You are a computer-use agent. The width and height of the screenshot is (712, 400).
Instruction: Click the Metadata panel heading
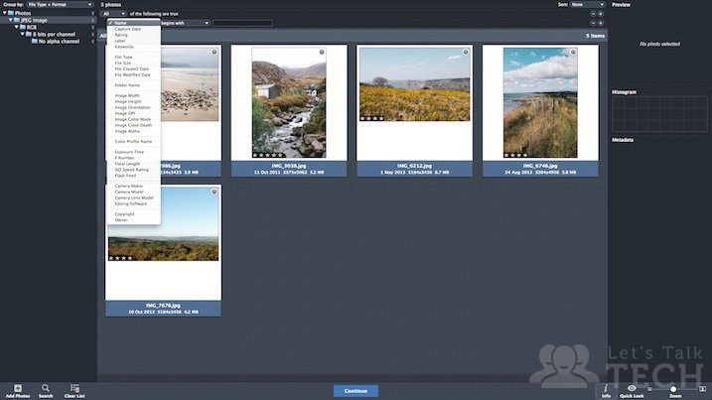click(623, 140)
